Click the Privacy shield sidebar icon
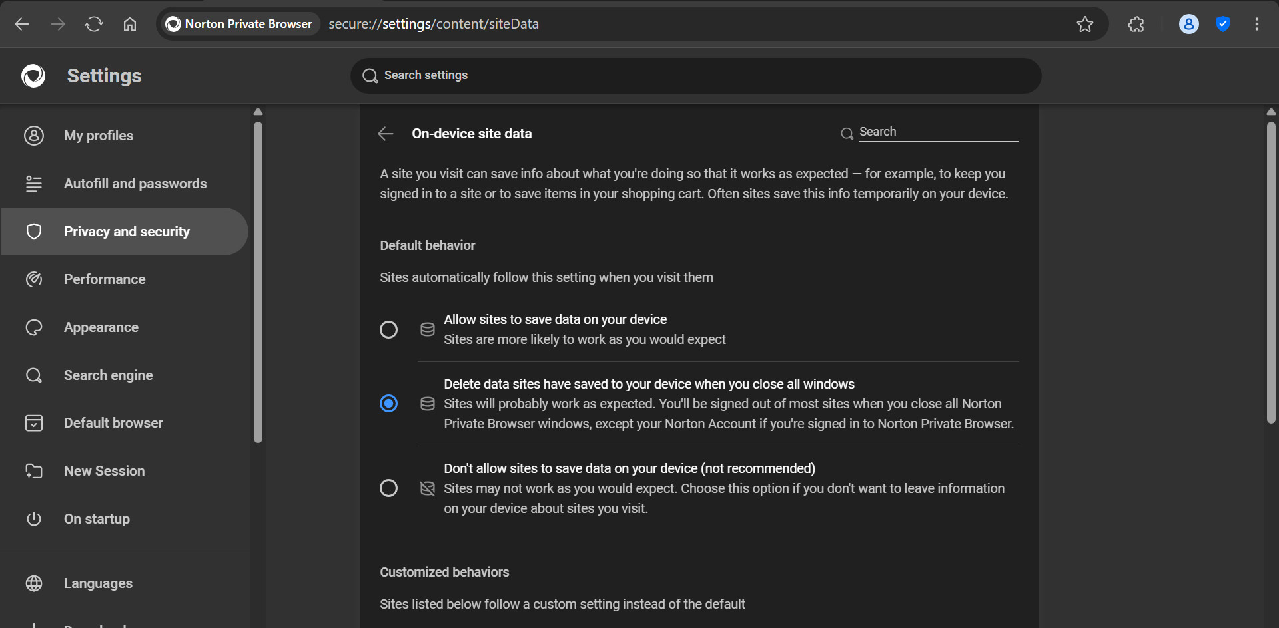 pos(34,232)
